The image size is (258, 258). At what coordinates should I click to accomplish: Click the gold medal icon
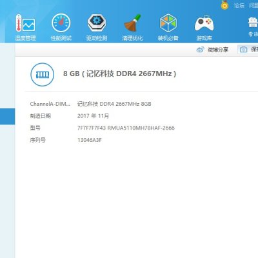[224, 5]
